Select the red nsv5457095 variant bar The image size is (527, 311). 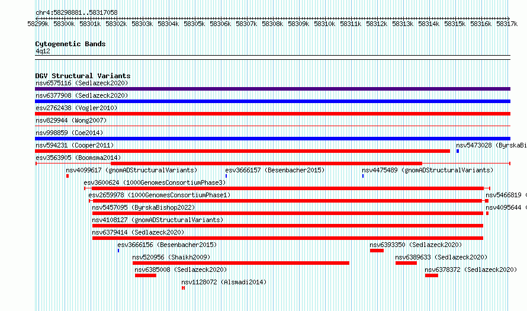[288, 213]
